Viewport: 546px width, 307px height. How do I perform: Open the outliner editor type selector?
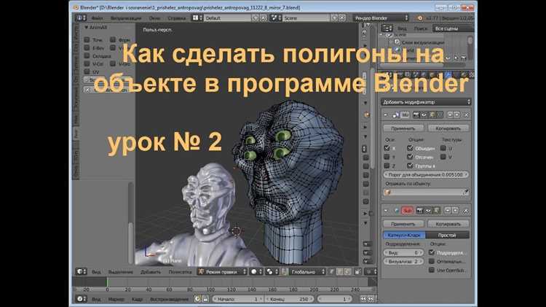387,28
